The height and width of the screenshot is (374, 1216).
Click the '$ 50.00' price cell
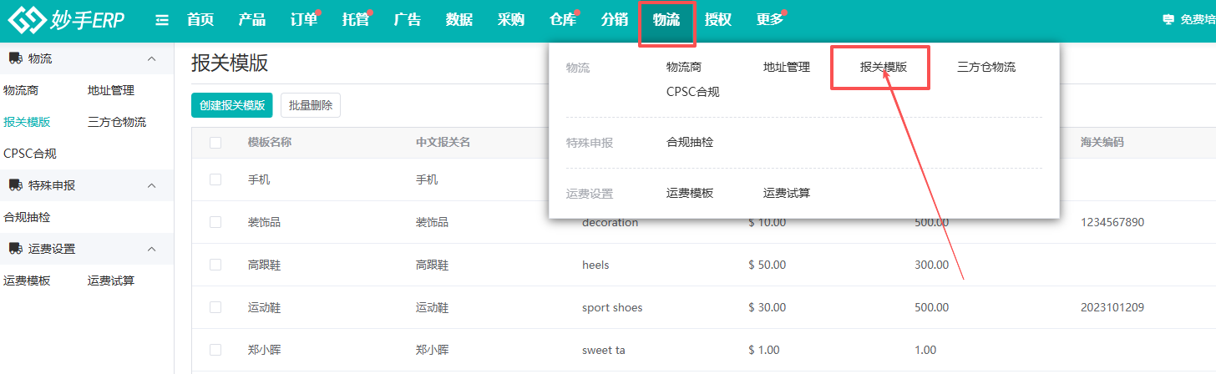[767, 265]
